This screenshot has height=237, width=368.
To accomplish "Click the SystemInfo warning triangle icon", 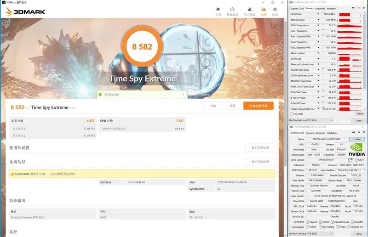I will tap(12, 174).
